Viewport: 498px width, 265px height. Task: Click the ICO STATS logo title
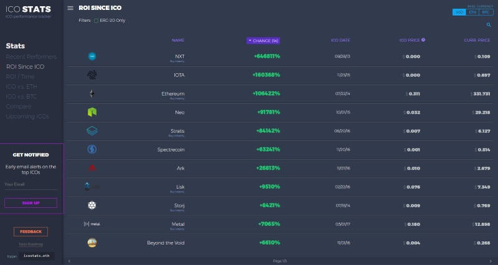(28, 9)
